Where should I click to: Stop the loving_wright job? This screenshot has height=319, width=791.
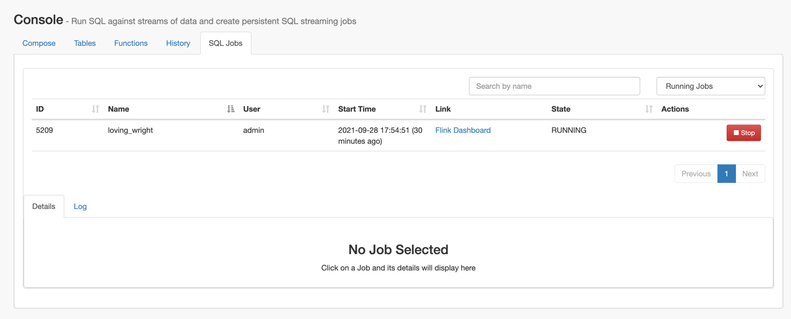pyautogui.click(x=744, y=133)
